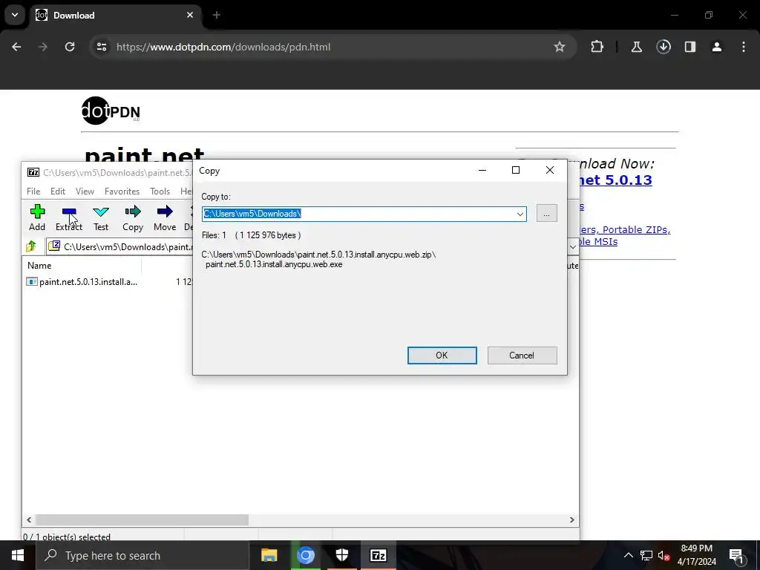Open the notification center icon
This screenshot has height=570, width=760.
737,555
